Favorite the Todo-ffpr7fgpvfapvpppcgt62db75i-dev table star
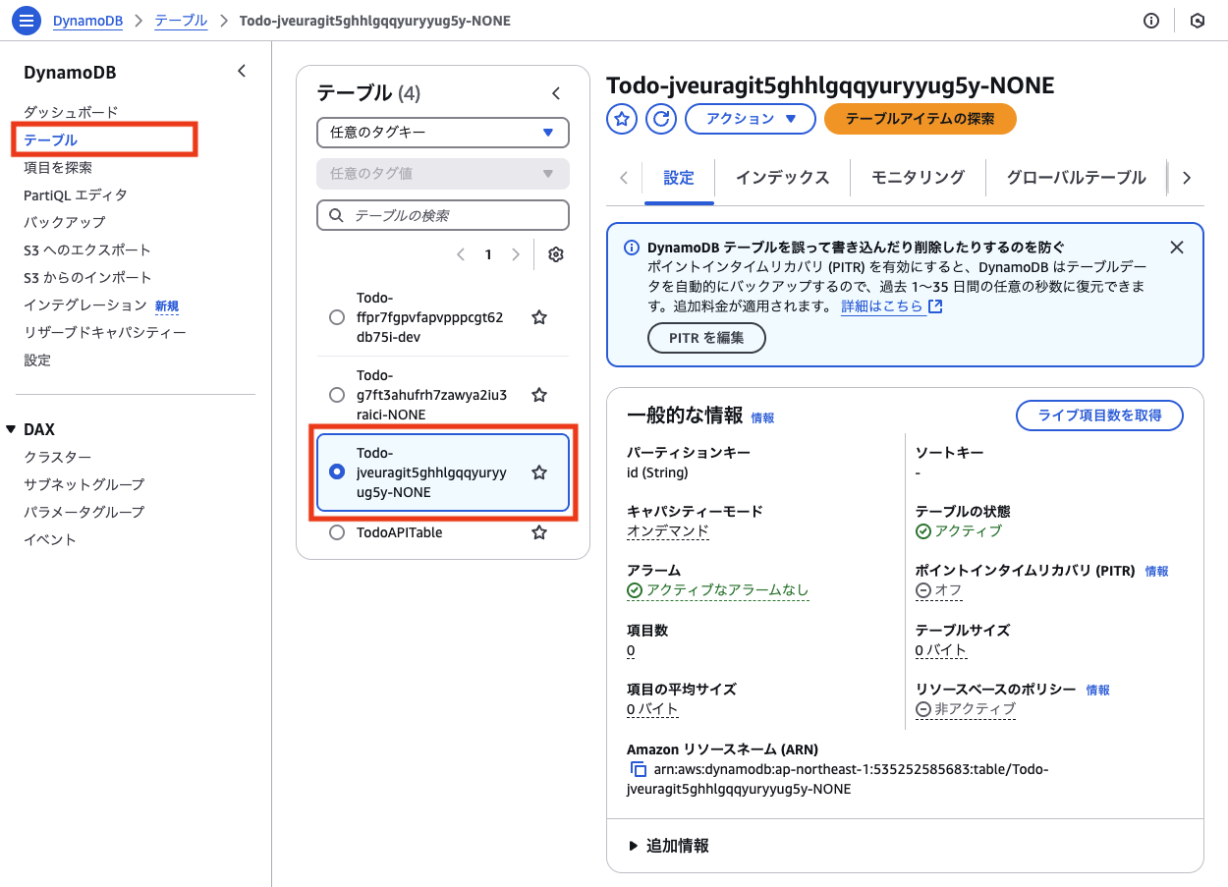This screenshot has width=1228, height=887. (539, 317)
